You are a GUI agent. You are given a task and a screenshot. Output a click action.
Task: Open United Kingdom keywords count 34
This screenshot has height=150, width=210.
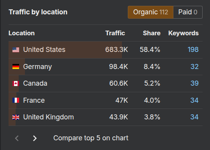point(194,117)
